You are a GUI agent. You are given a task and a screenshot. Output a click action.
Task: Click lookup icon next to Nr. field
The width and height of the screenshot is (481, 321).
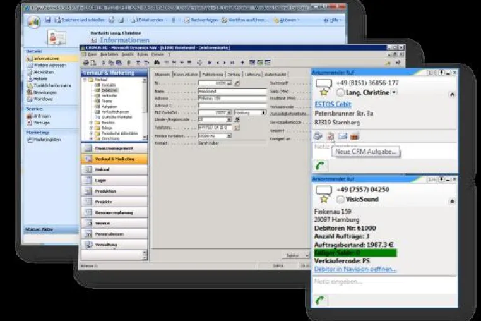coord(237,83)
